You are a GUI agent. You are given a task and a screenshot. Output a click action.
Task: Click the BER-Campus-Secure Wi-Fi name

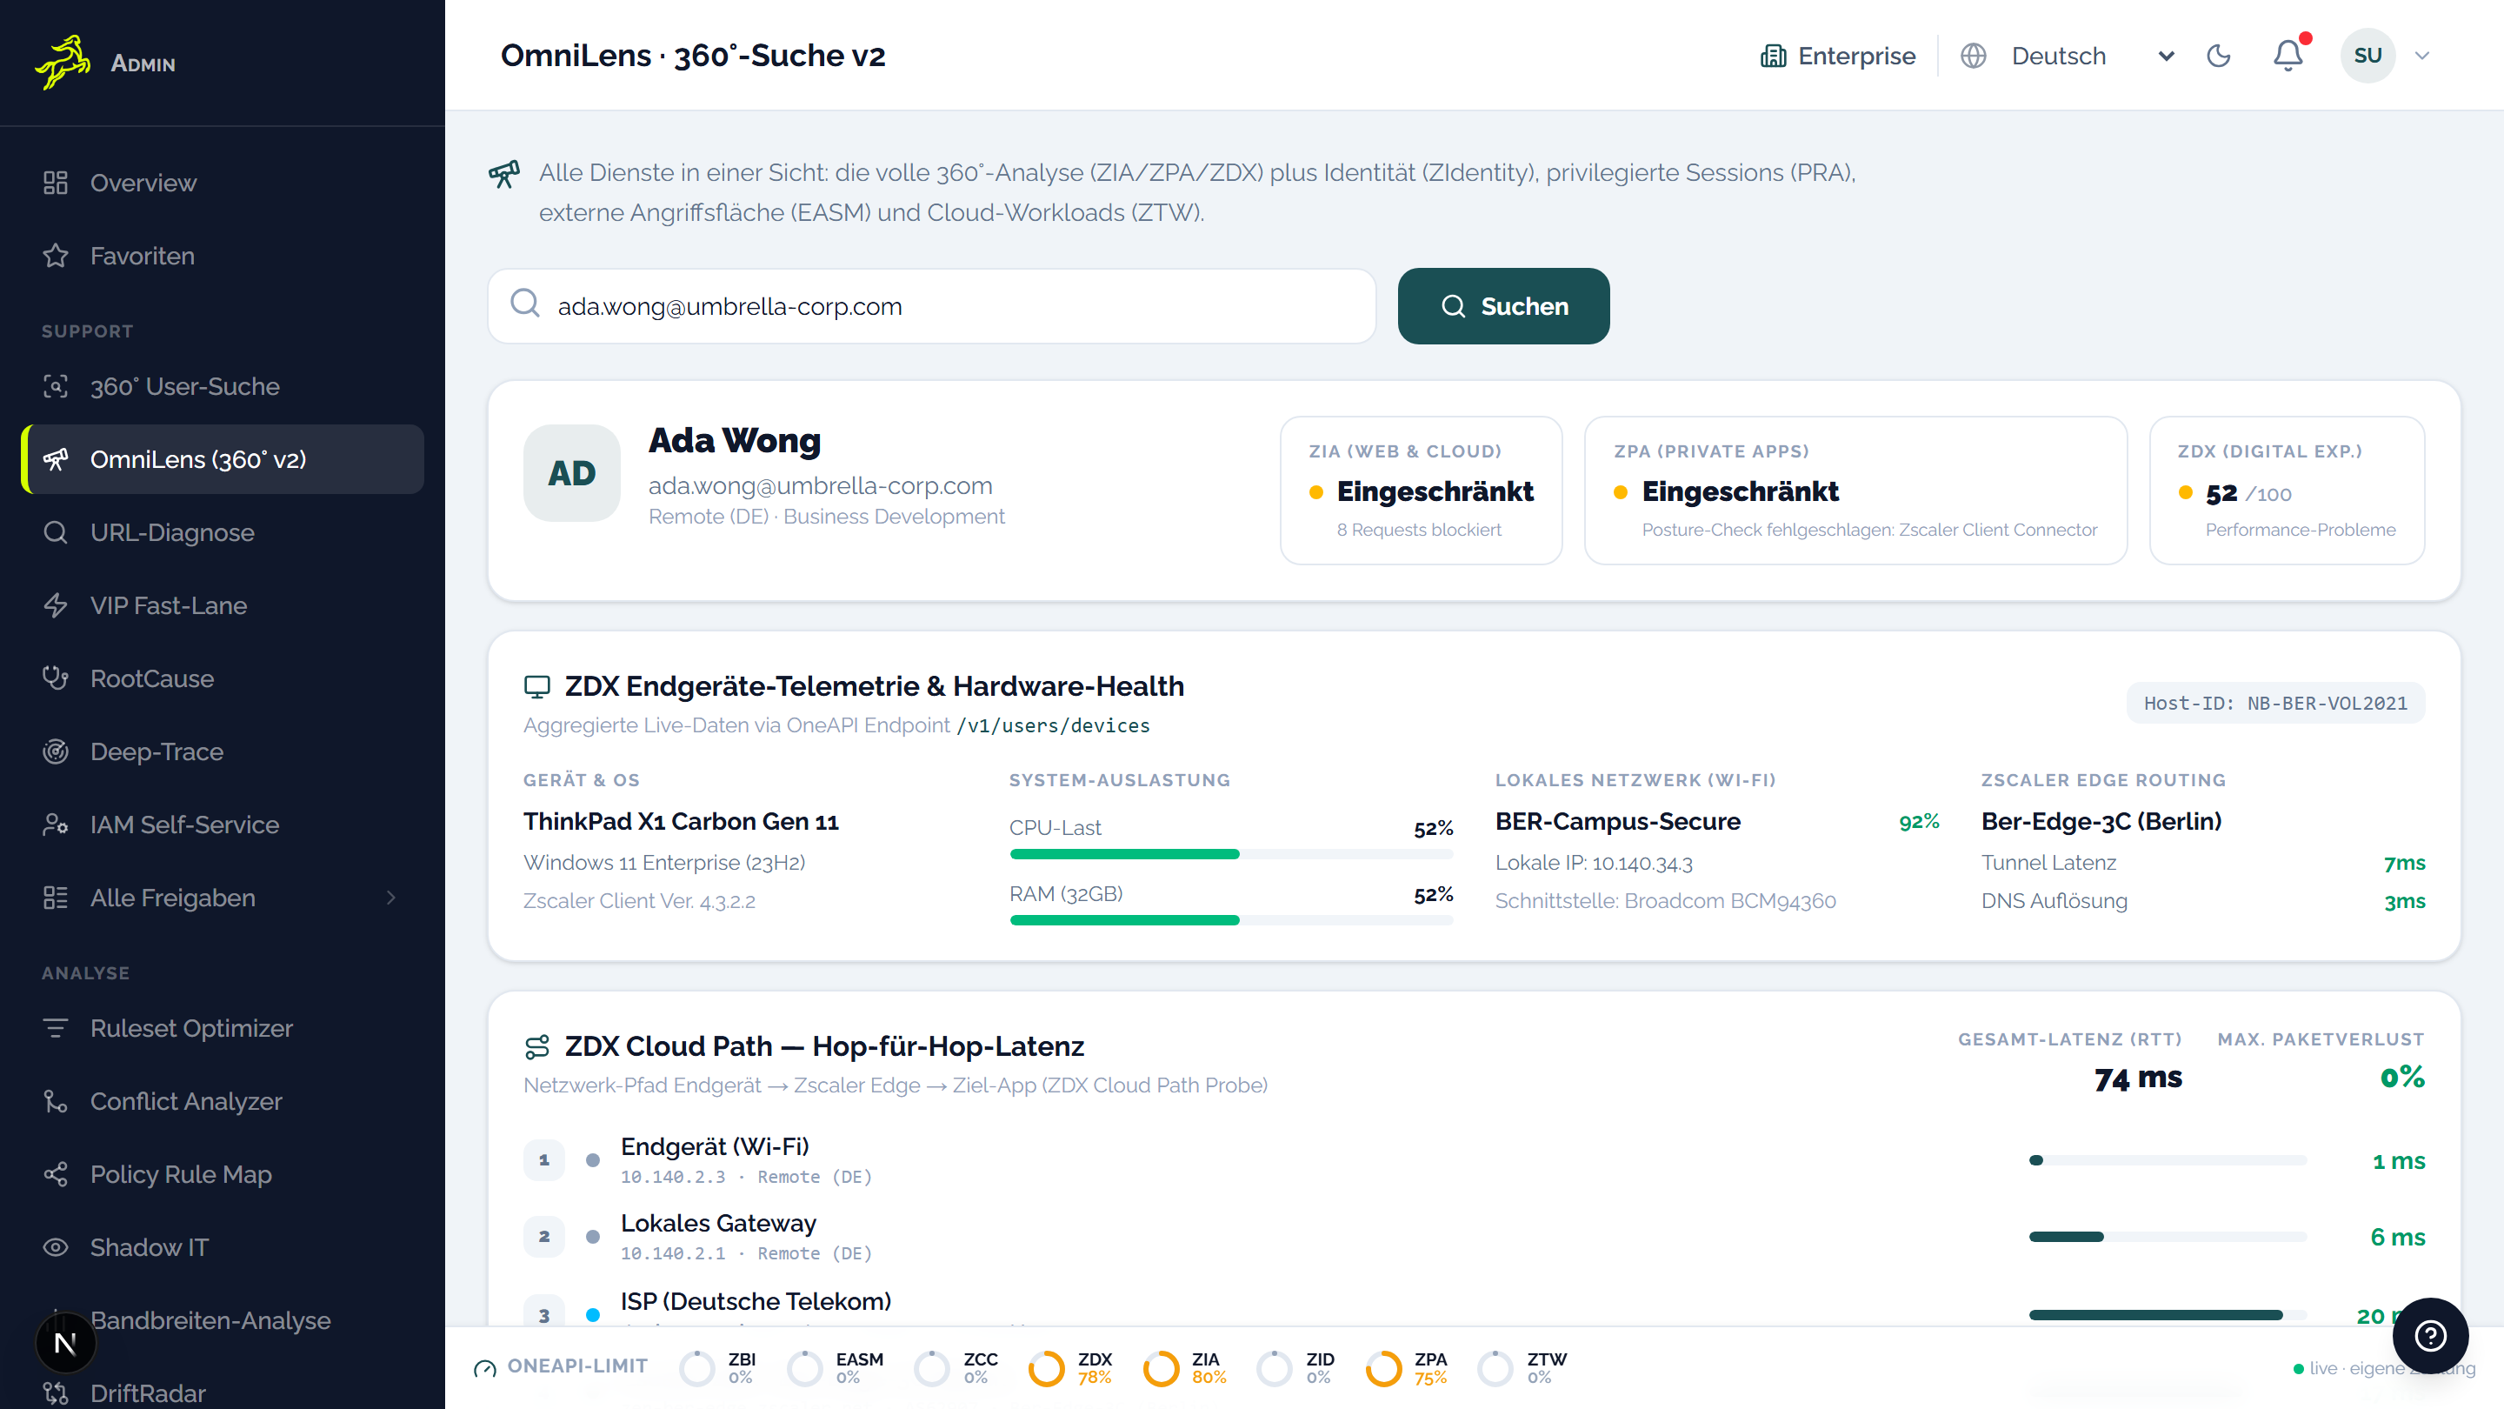point(1617,822)
